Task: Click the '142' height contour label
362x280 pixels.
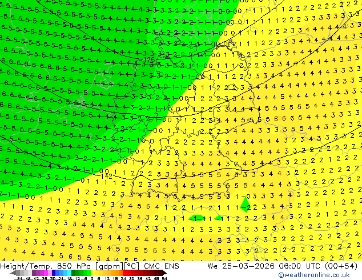Action: coord(107,177)
